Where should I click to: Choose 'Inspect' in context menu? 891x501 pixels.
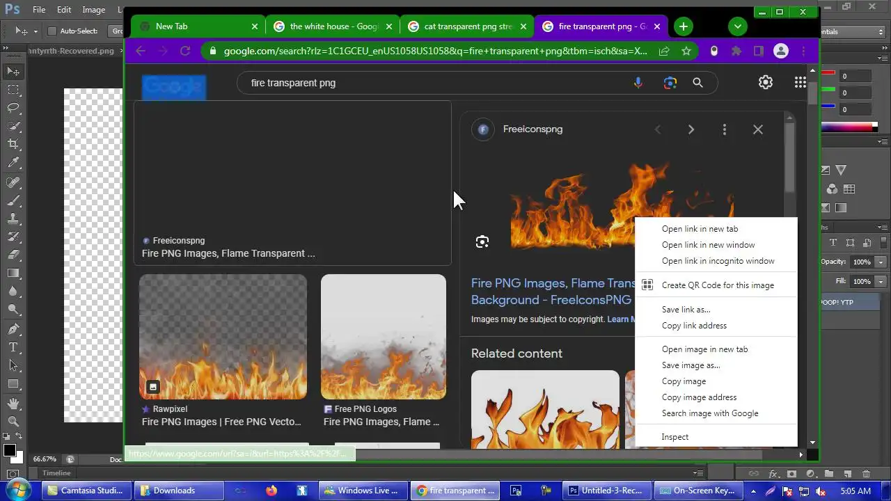click(x=716, y=437)
